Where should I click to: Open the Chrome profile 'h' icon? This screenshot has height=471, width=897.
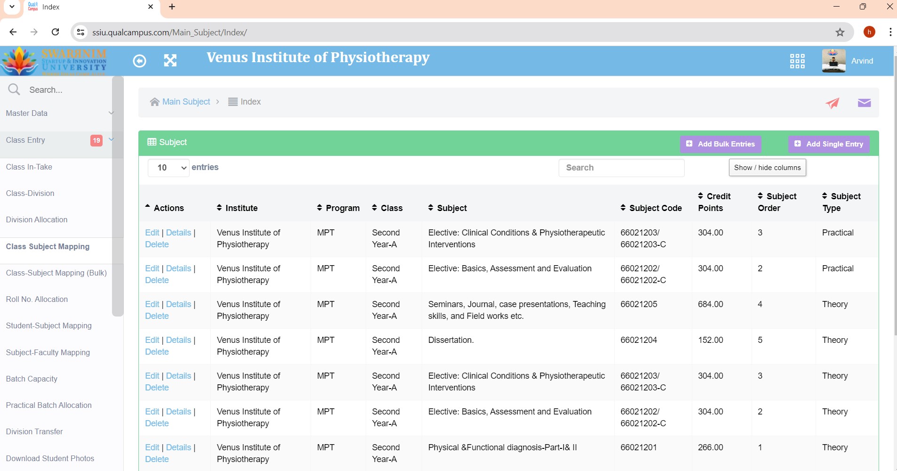(x=869, y=32)
